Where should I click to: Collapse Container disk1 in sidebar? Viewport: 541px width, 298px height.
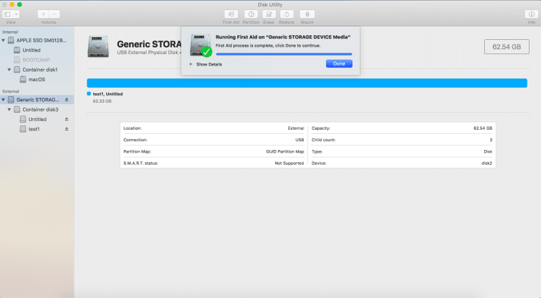click(x=9, y=70)
